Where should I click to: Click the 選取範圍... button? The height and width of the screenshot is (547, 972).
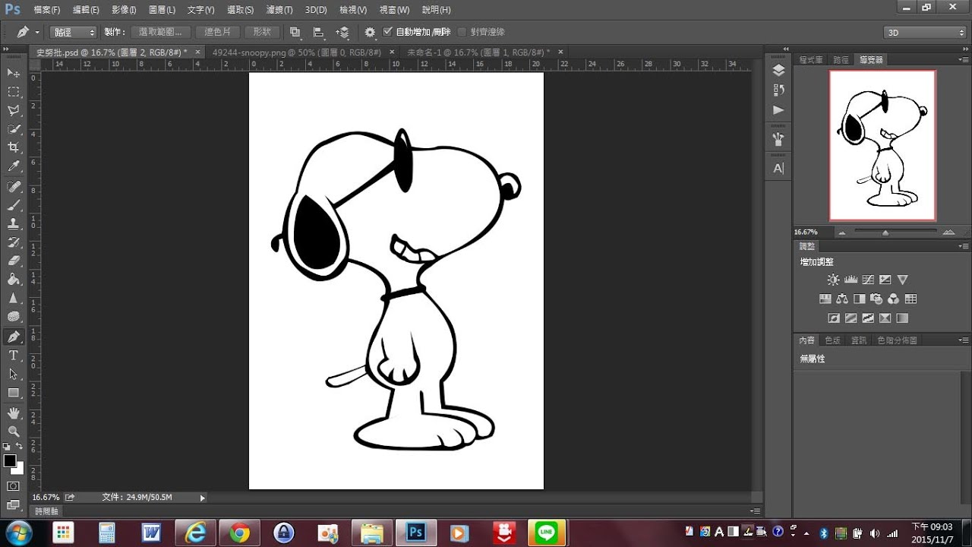tap(160, 32)
